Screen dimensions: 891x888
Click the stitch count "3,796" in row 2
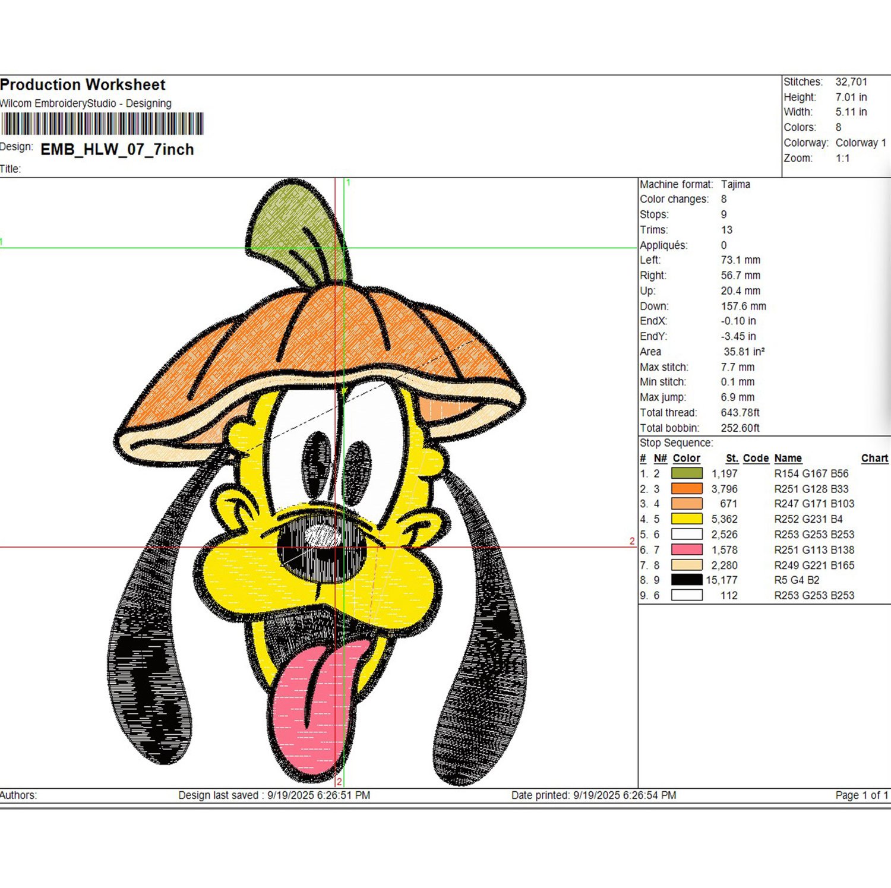point(725,489)
